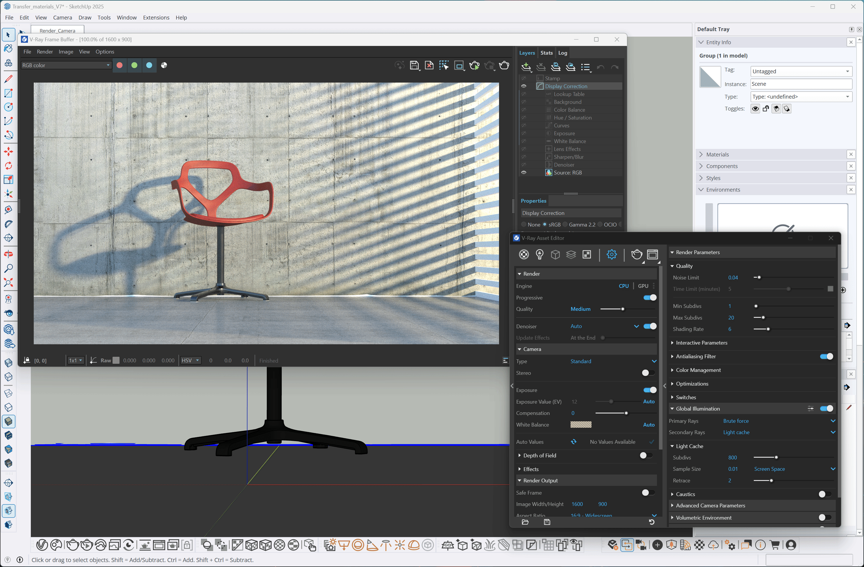Open the Lights tab in the Asset Editor
Viewport: 864px width, 567px height.
[x=539, y=254]
